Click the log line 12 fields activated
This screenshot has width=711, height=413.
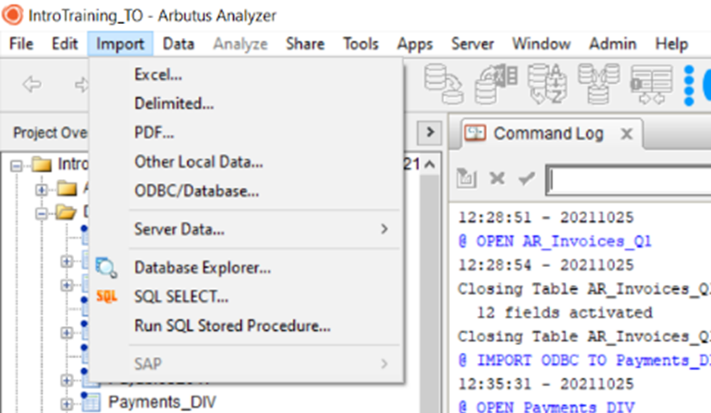tap(564, 312)
